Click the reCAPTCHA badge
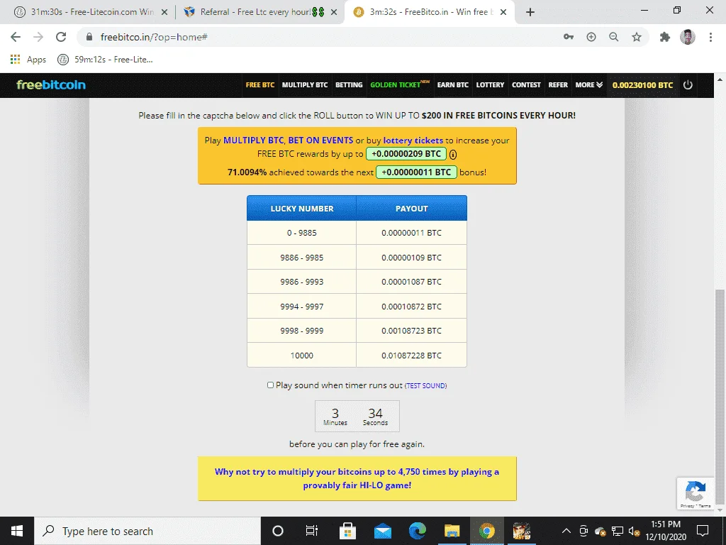The height and width of the screenshot is (545, 726). tap(695, 494)
